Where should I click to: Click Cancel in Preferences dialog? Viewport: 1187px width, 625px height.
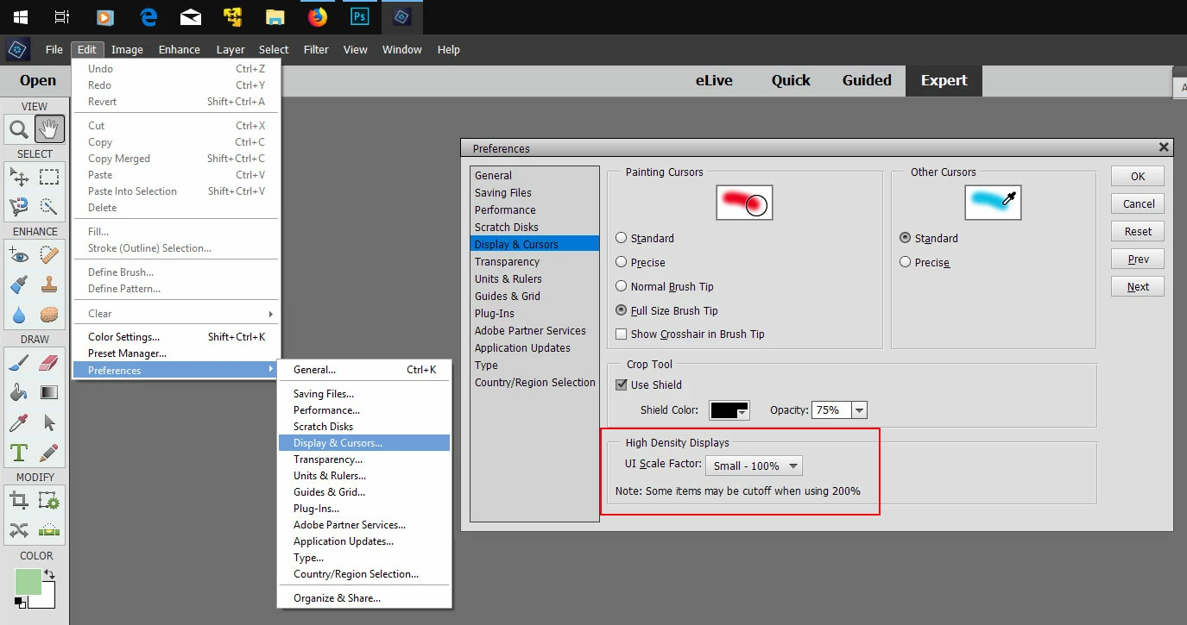point(1138,203)
